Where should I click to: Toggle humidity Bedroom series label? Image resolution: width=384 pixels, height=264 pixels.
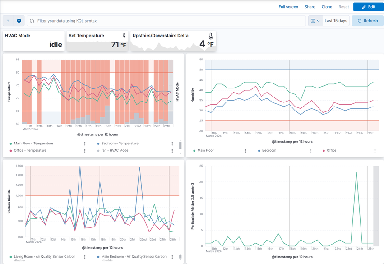269,150
